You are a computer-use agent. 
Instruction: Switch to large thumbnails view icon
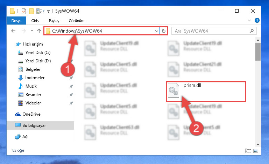tap(256, 151)
